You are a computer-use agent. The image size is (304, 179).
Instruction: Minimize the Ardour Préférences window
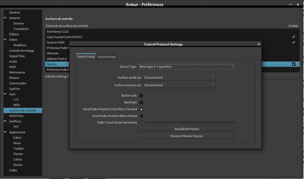coord(290,4)
